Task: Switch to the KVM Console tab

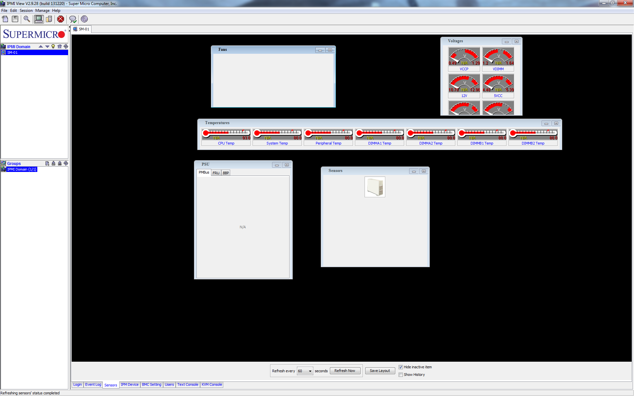Action: 212,384
